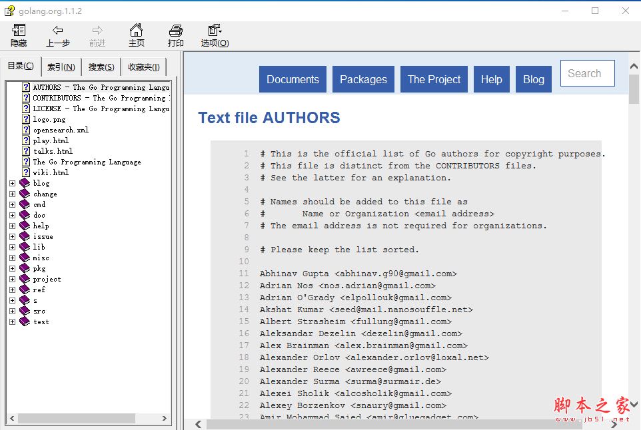The width and height of the screenshot is (641, 430).
Task: Expand the blog tree node
Action: [x=12, y=183]
